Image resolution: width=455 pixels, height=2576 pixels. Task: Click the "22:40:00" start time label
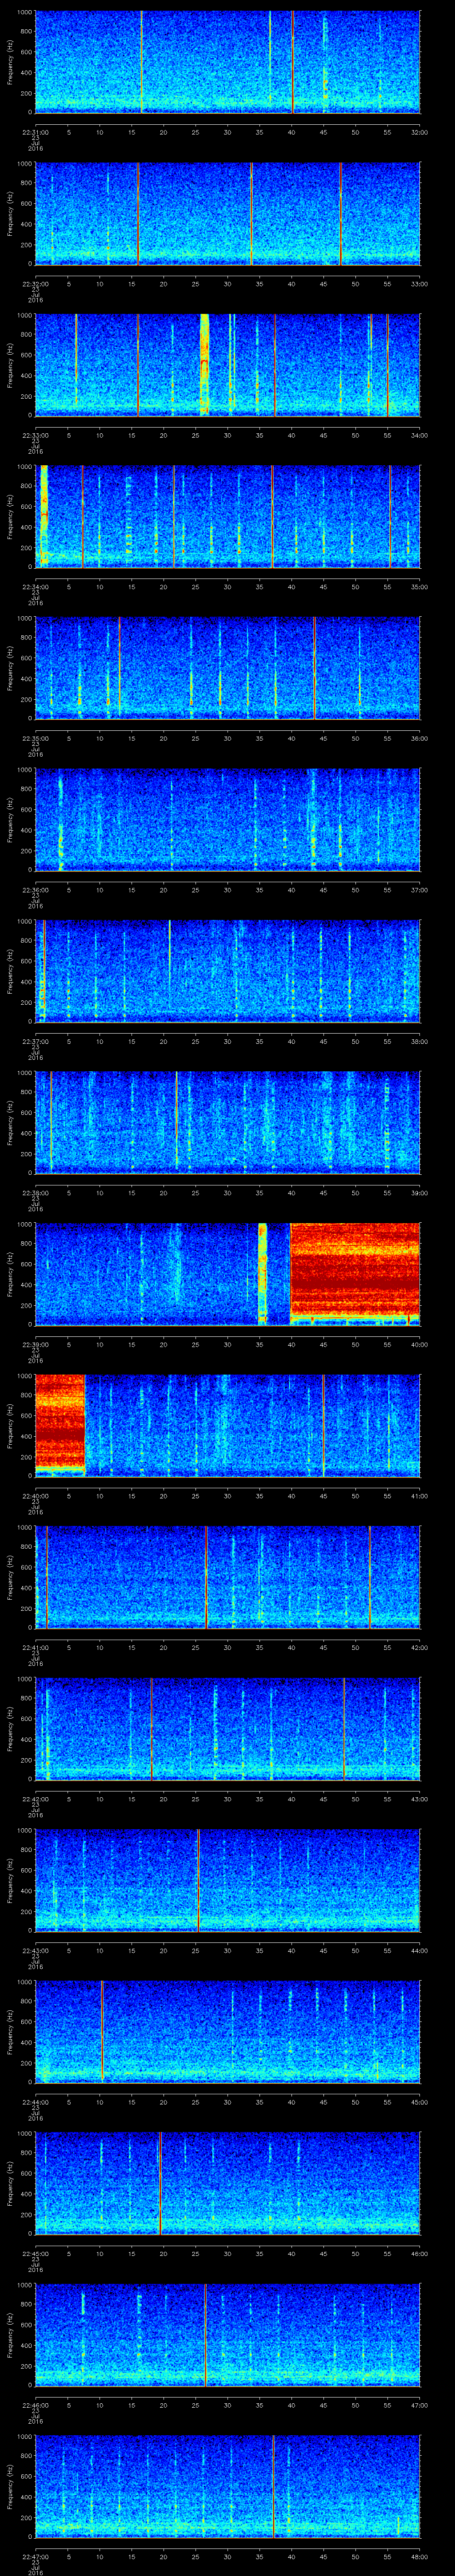tap(35, 1496)
